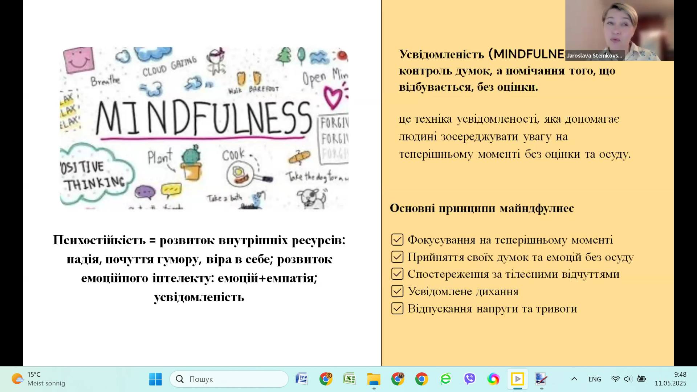Image resolution: width=697 pixels, height=392 pixels.
Task: Click the Windows Start button
Action: click(x=155, y=379)
